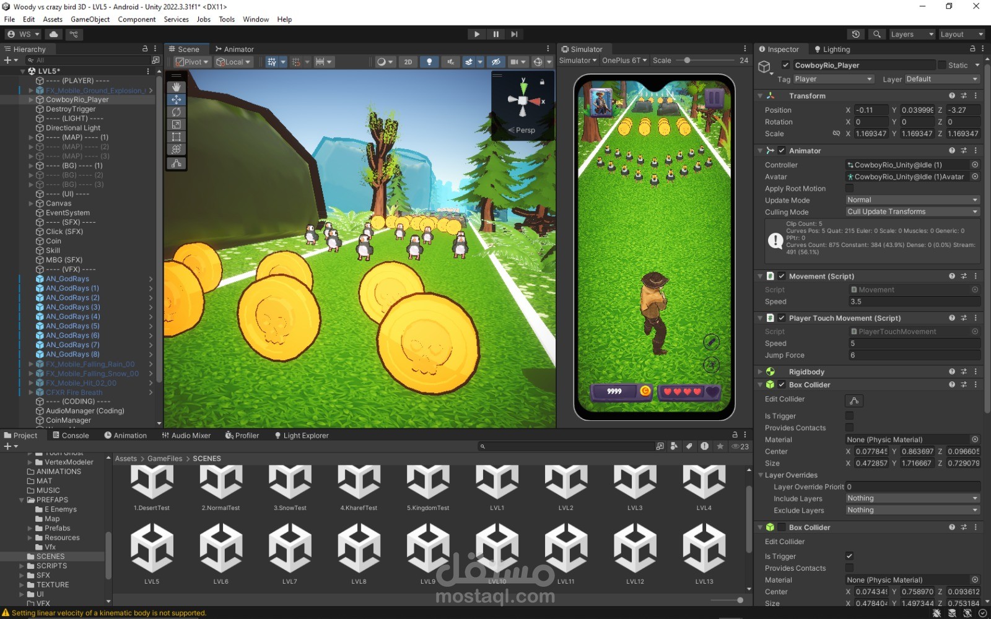991x619 pixels.
Task: Open version control icon in toolbar
Action: click(x=74, y=34)
